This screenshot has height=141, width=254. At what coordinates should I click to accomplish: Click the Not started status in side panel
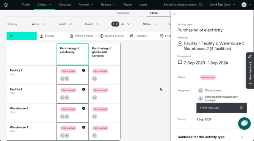pyautogui.click(x=208, y=77)
